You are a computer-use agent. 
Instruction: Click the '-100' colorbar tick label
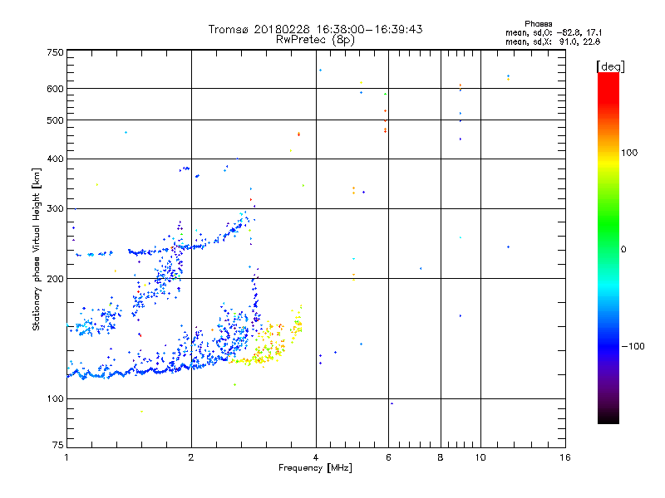[x=633, y=346]
